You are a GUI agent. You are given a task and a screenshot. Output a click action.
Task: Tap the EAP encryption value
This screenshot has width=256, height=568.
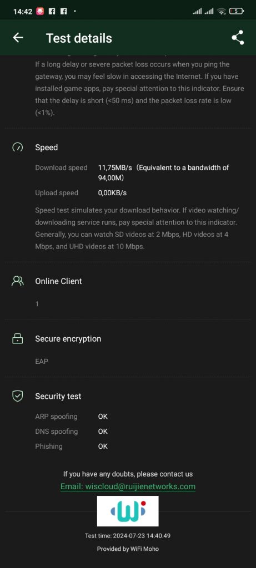click(x=42, y=361)
